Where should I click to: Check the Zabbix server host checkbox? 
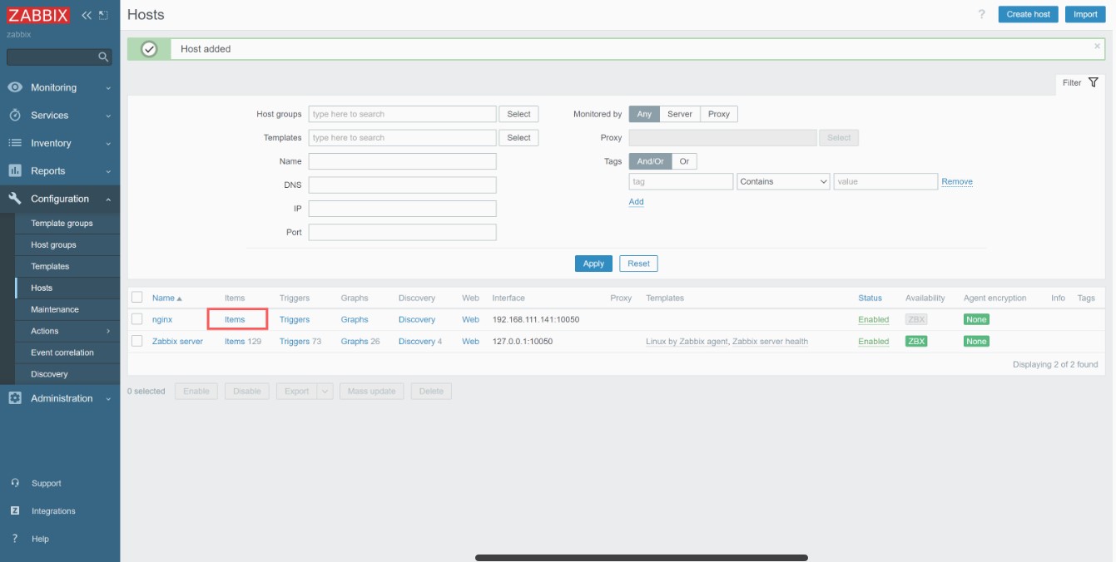pyautogui.click(x=137, y=341)
